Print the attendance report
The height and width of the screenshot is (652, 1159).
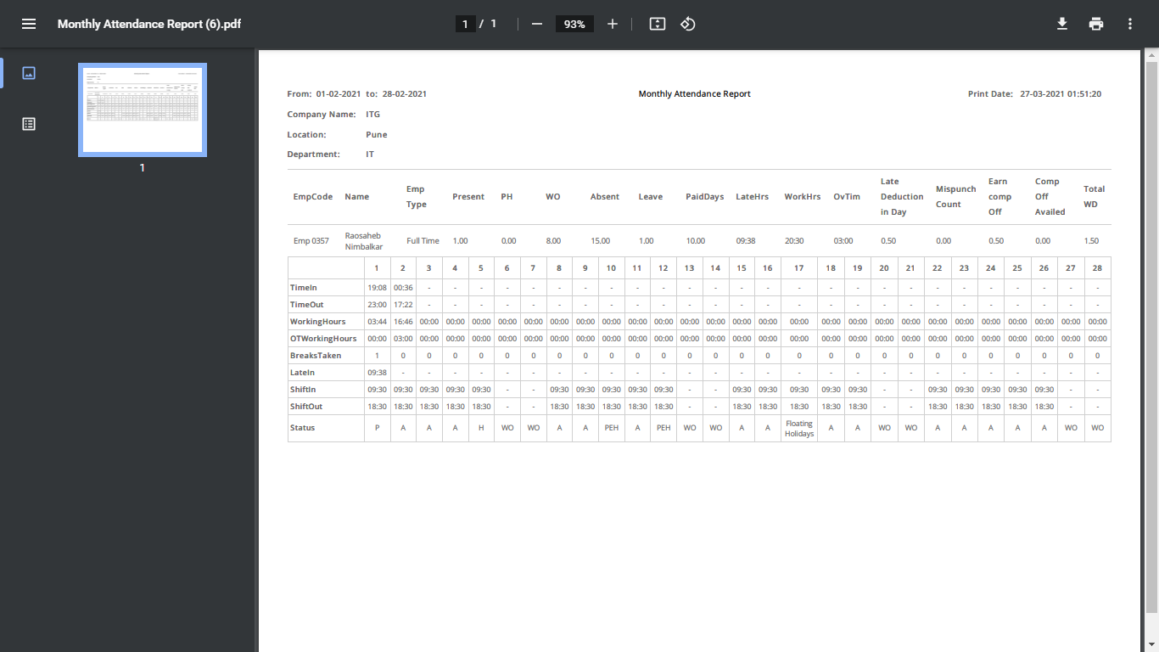coord(1096,24)
